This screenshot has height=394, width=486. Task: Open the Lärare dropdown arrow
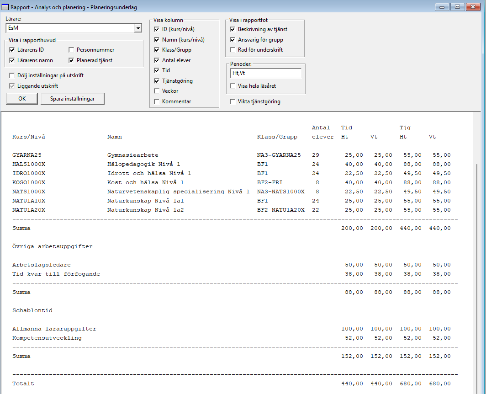(138, 28)
